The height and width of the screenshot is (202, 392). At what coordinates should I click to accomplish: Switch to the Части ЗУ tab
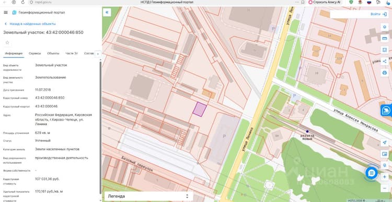72,53
